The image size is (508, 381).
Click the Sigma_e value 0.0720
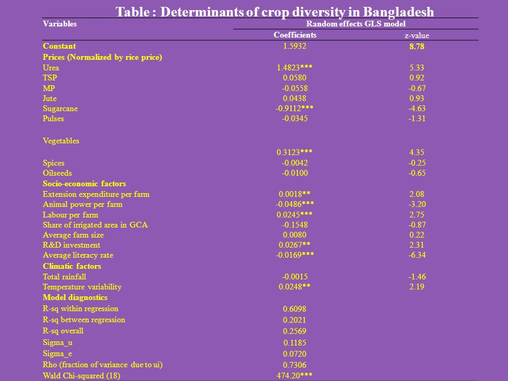295,354
